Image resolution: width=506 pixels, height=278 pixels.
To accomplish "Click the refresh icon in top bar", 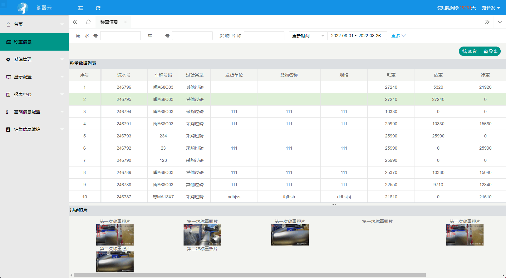I will [98, 8].
